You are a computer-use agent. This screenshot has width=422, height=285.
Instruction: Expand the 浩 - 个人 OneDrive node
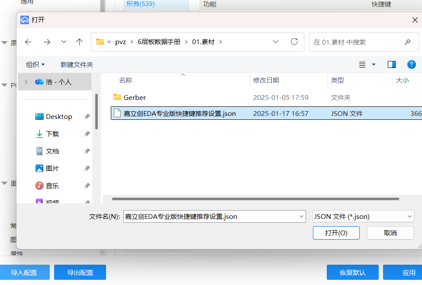[x=26, y=82]
